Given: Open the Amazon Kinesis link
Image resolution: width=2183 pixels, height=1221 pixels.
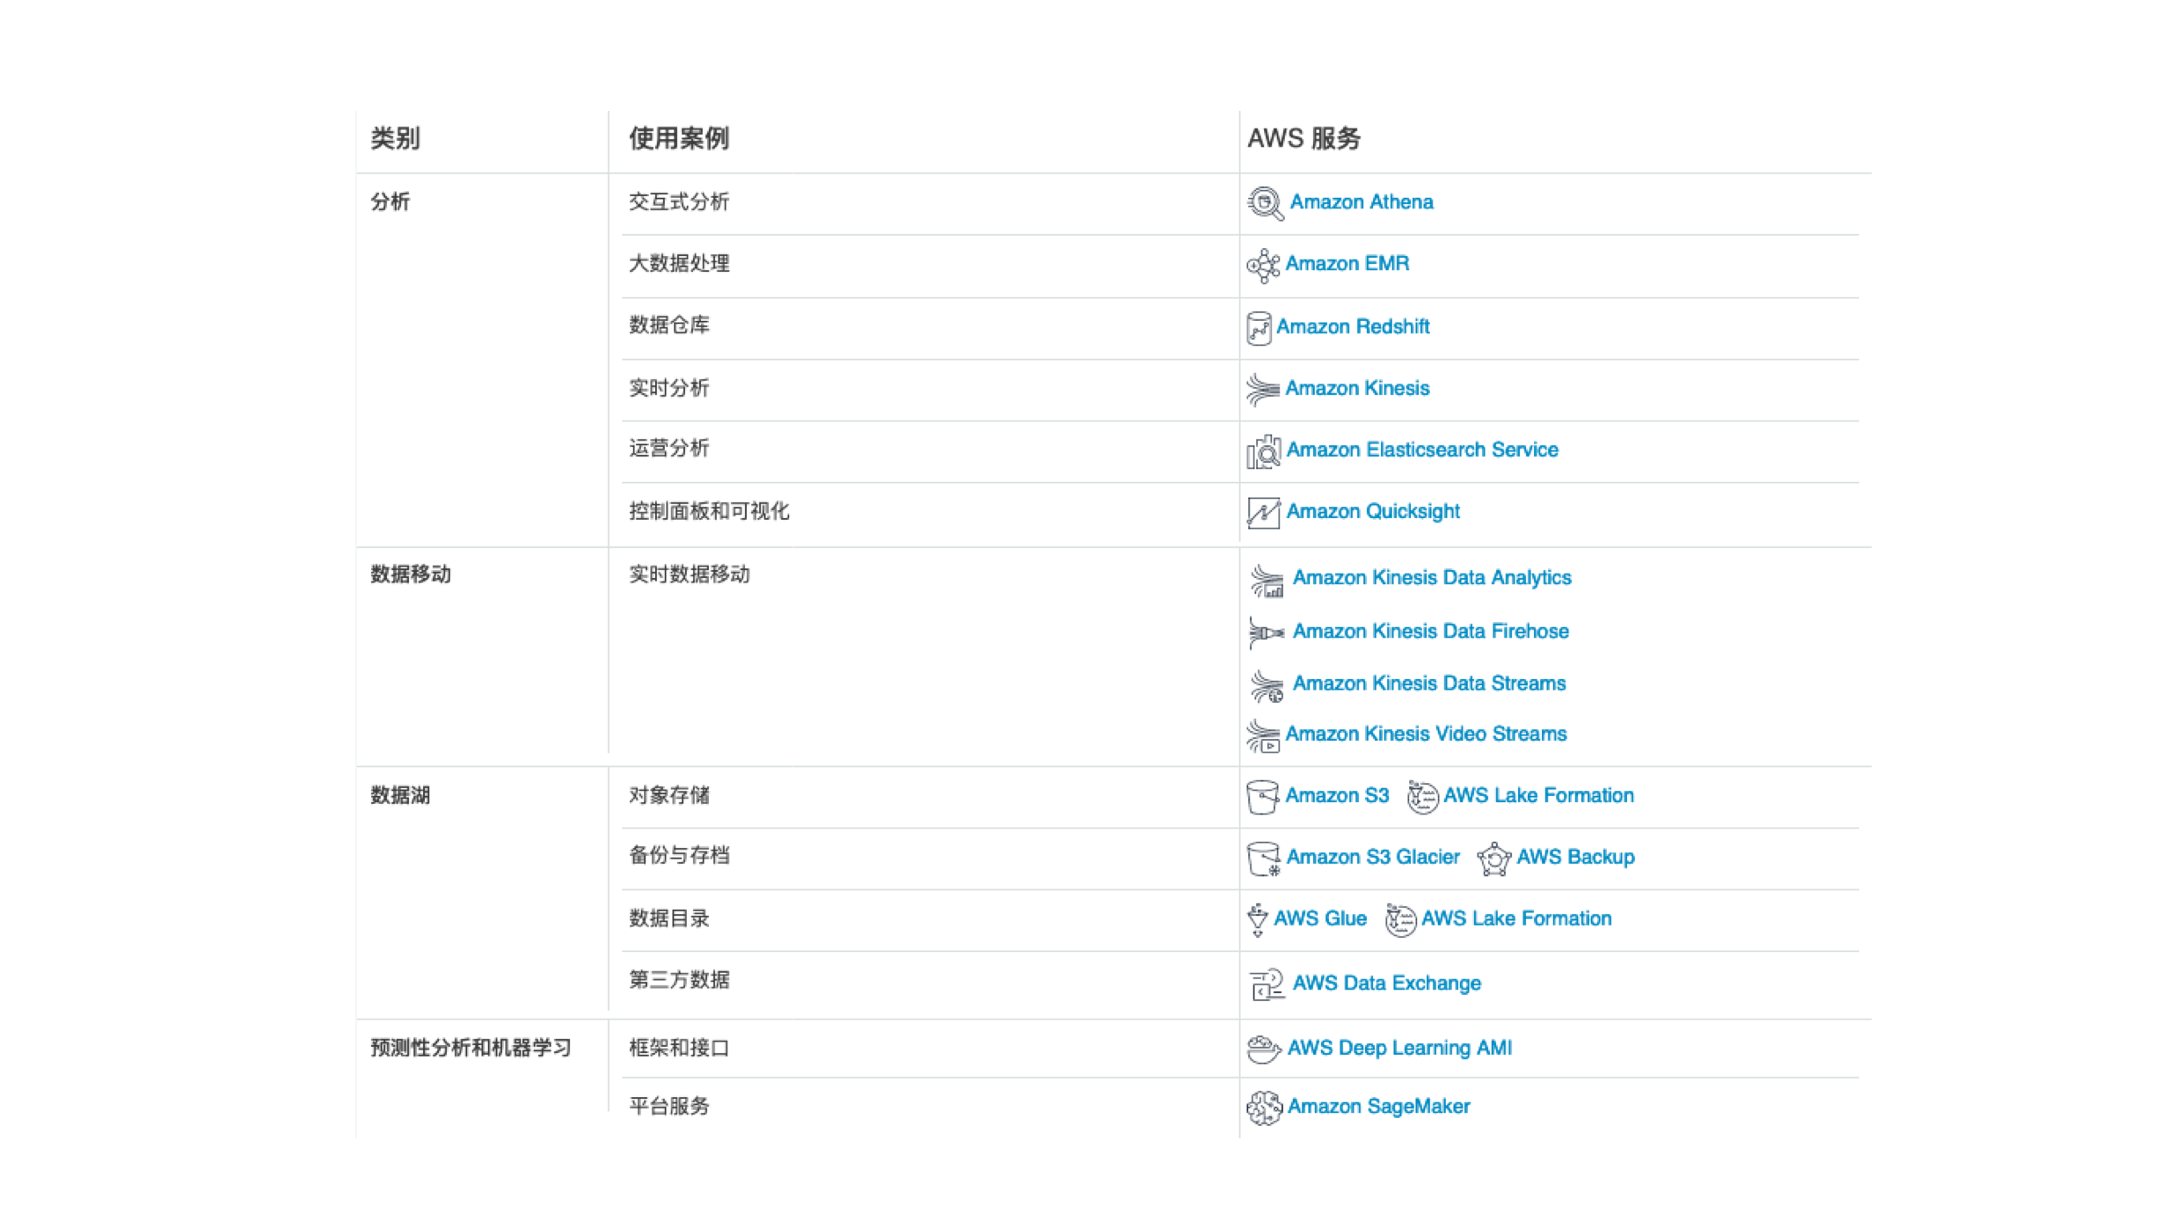Looking at the screenshot, I should click(1356, 388).
